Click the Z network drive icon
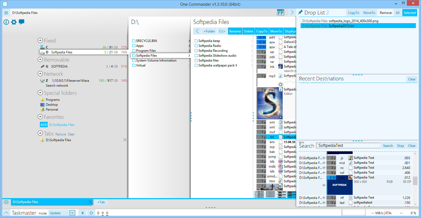The width and height of the screenshot is (421, 218). [x=42, y=81]
